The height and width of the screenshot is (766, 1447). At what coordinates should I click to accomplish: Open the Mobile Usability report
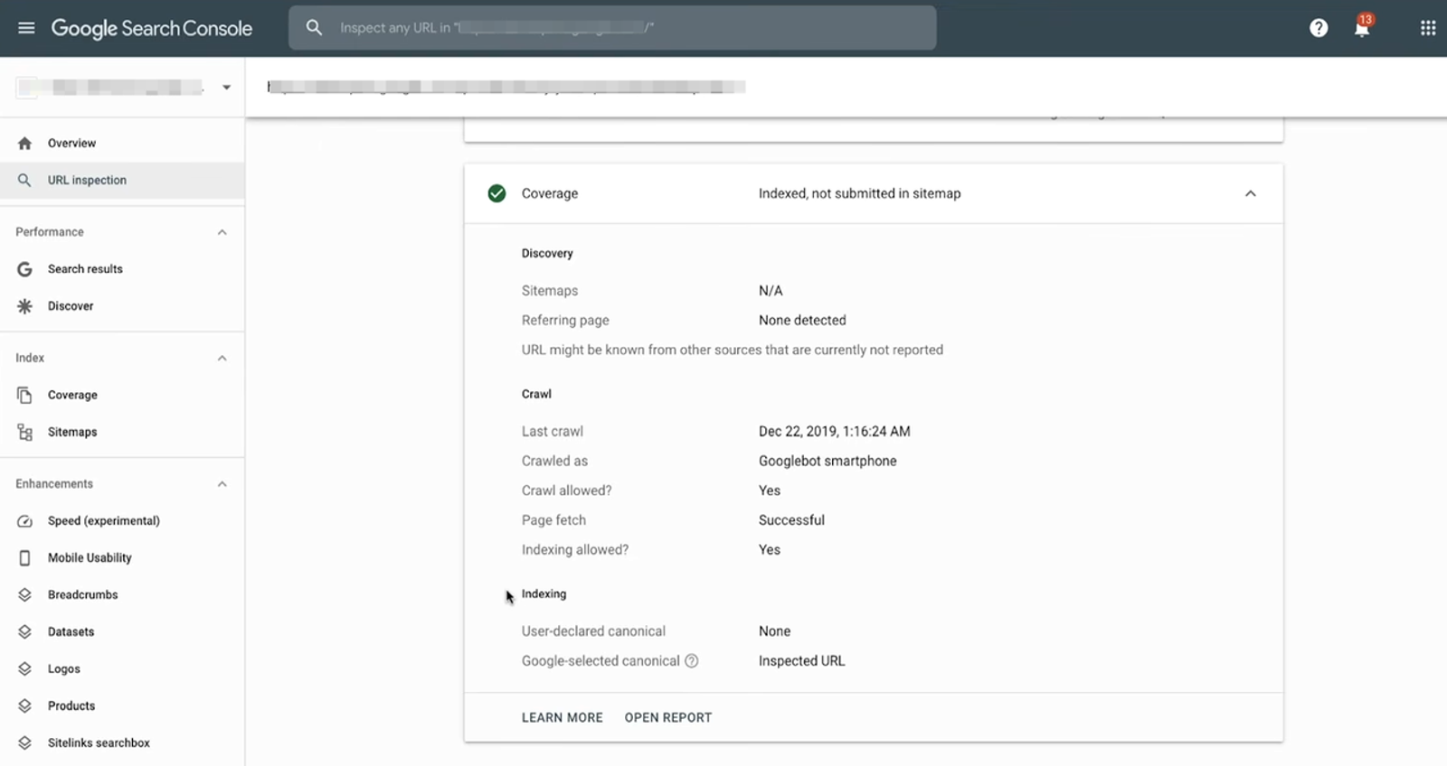click(x=122, y=558)
